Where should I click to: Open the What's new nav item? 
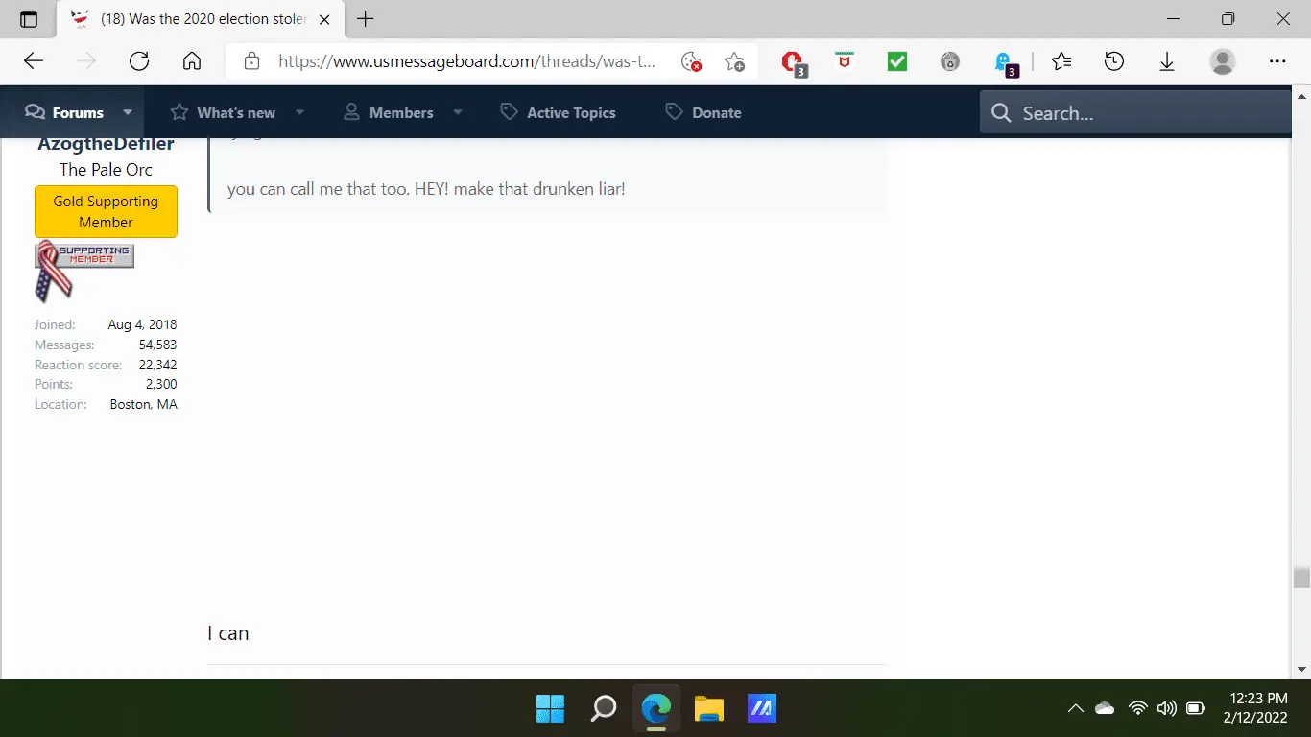[223, 112]
